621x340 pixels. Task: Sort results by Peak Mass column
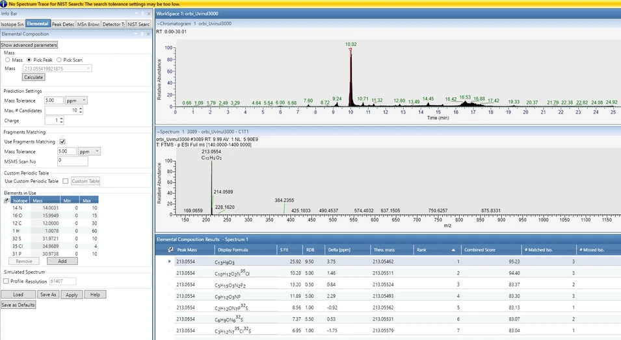click(194, 250)
